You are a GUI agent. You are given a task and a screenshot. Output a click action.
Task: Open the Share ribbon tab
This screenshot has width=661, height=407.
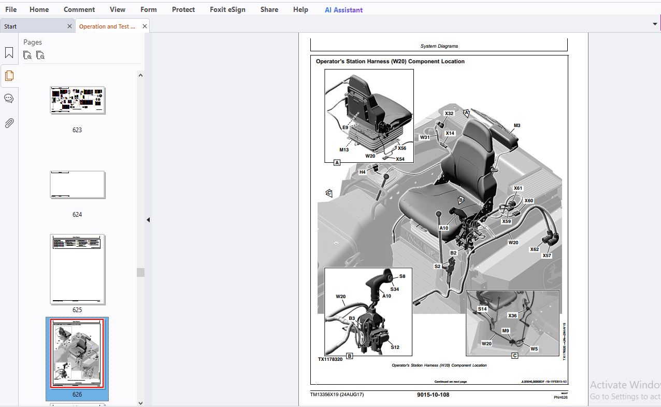coord(269,9)
